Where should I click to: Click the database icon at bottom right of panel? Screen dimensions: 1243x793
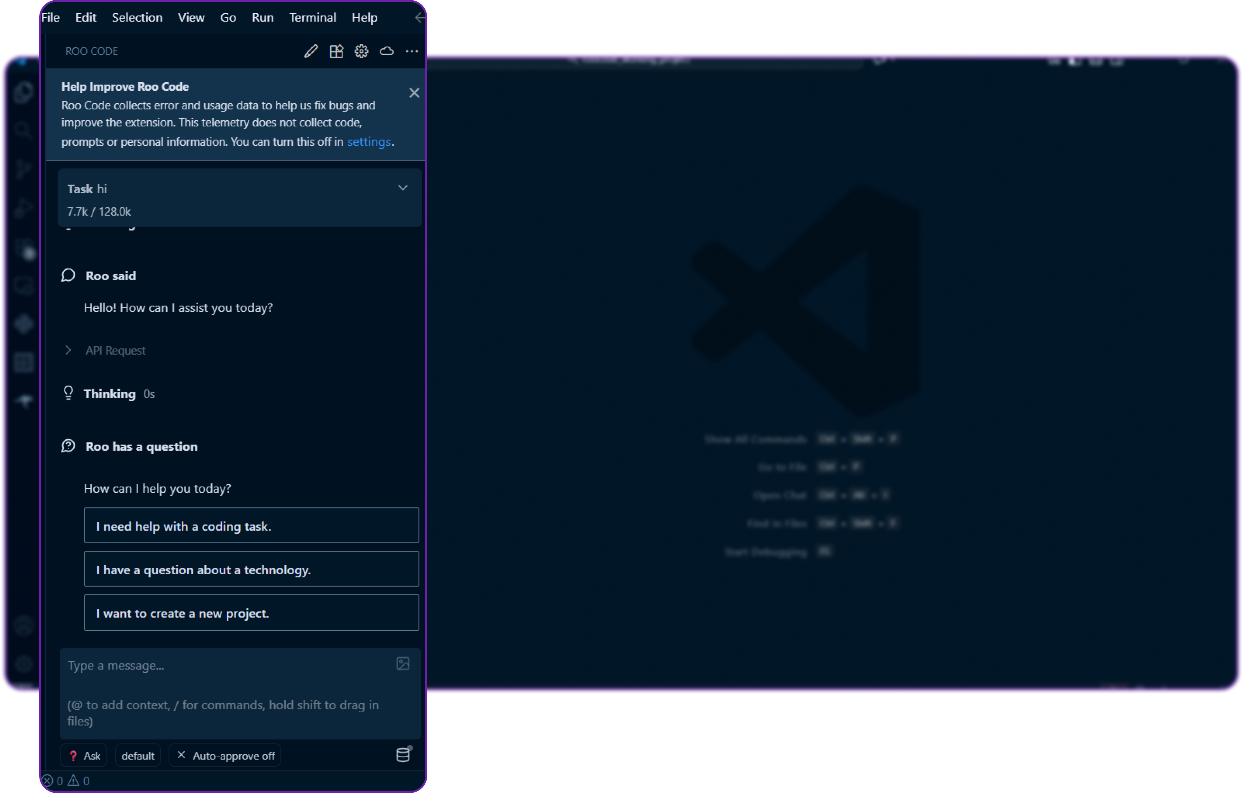pos(403,755)
